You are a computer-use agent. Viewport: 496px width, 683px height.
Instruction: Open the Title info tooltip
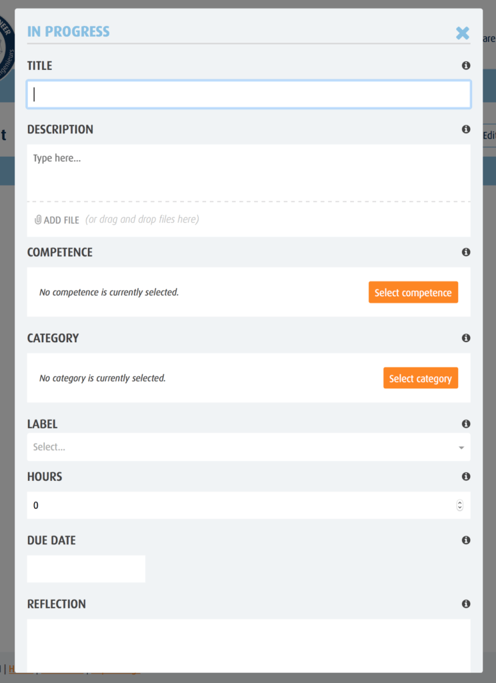[466, 65]
